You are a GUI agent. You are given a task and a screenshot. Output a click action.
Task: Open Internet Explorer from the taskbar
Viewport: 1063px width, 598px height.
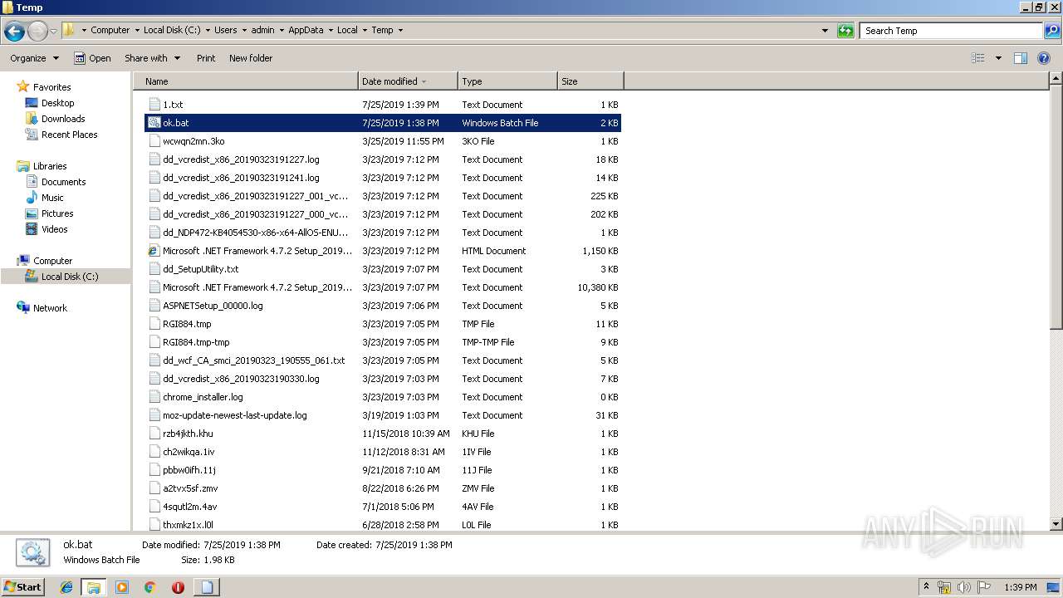[66, 587]
